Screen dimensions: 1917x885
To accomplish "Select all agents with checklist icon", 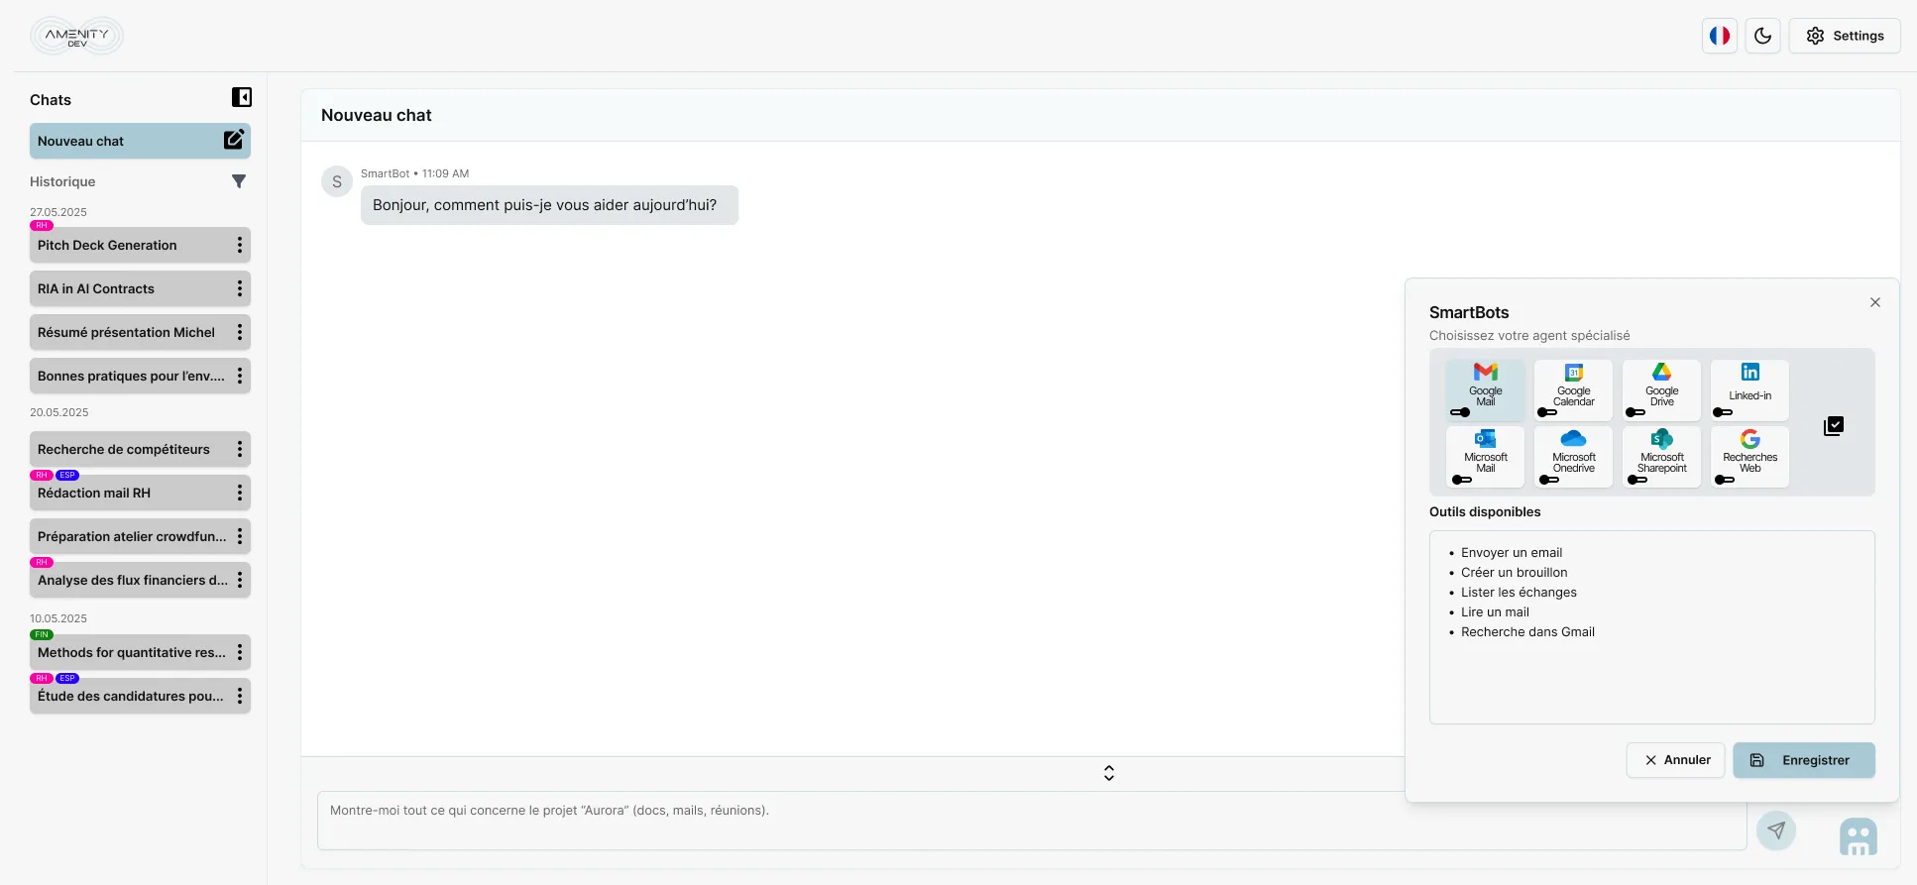I will [x=1833, y=426].
